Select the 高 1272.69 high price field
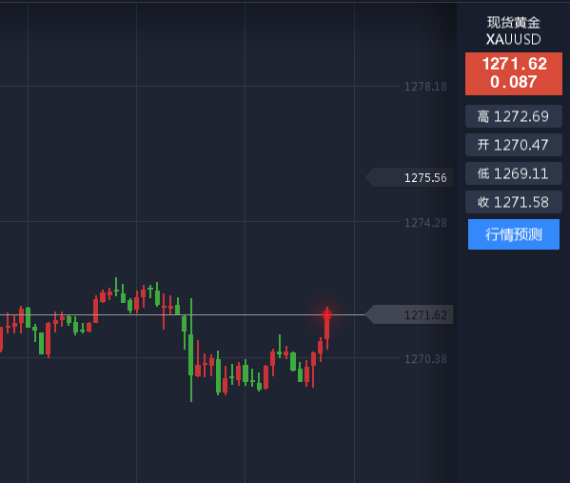The height and width of the screenshot is (483, 570). (513, 116)
